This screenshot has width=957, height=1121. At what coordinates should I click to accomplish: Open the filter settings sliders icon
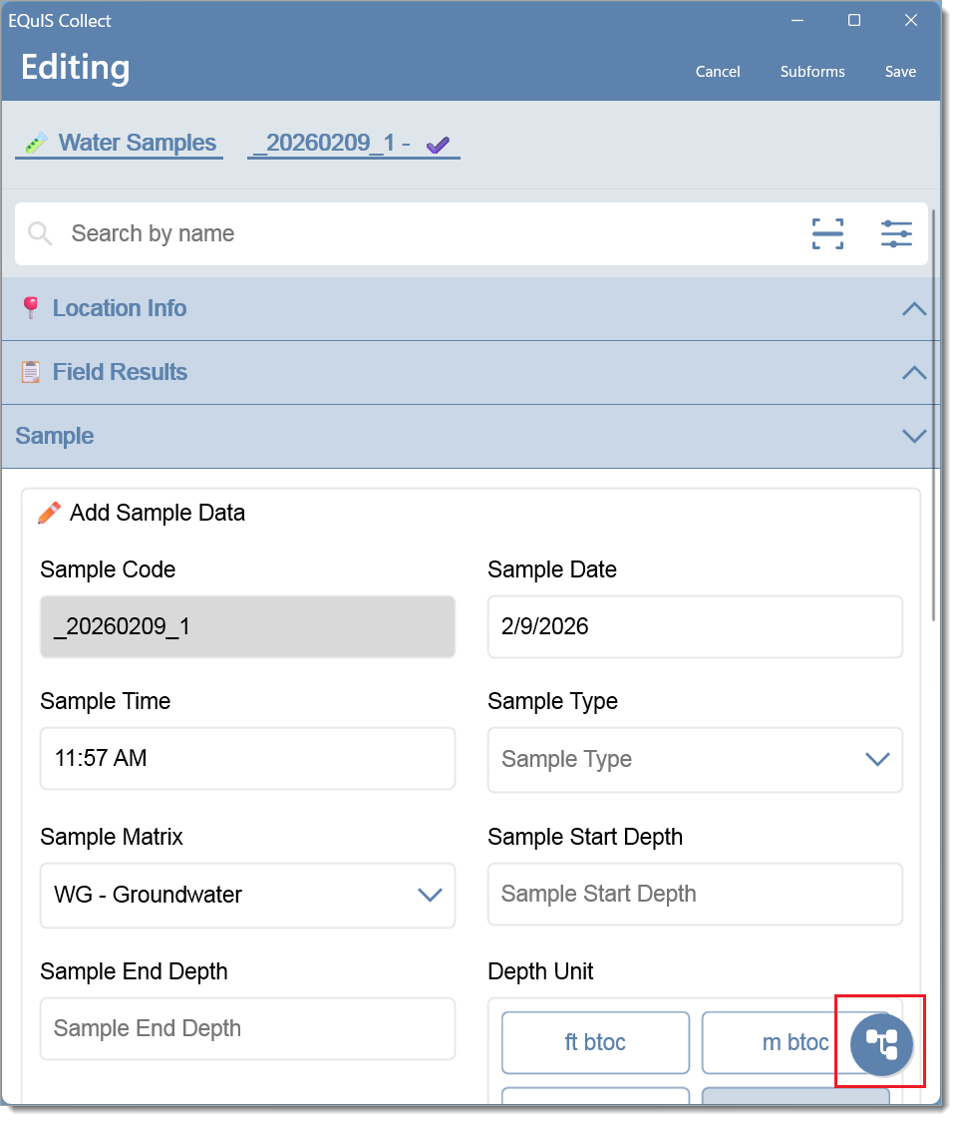click(x=896, y=233)
